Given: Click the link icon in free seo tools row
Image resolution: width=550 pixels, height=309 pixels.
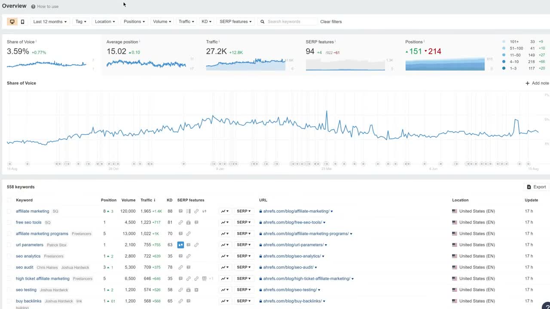Looking at the screenshot, I should pos(181,222).
